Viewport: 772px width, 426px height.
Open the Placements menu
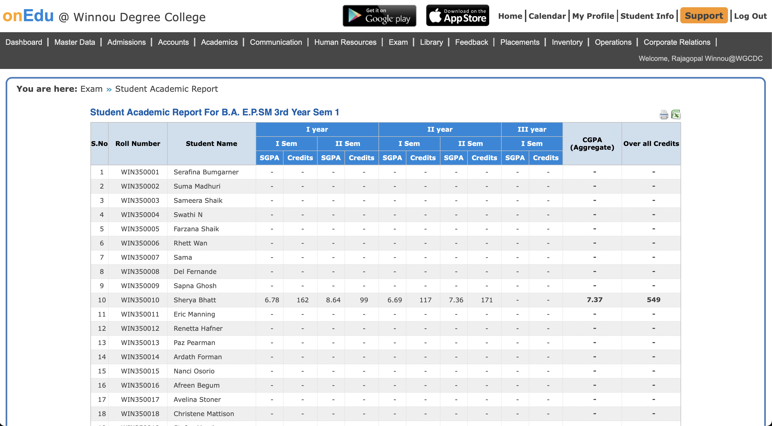(x=520, y=42)
